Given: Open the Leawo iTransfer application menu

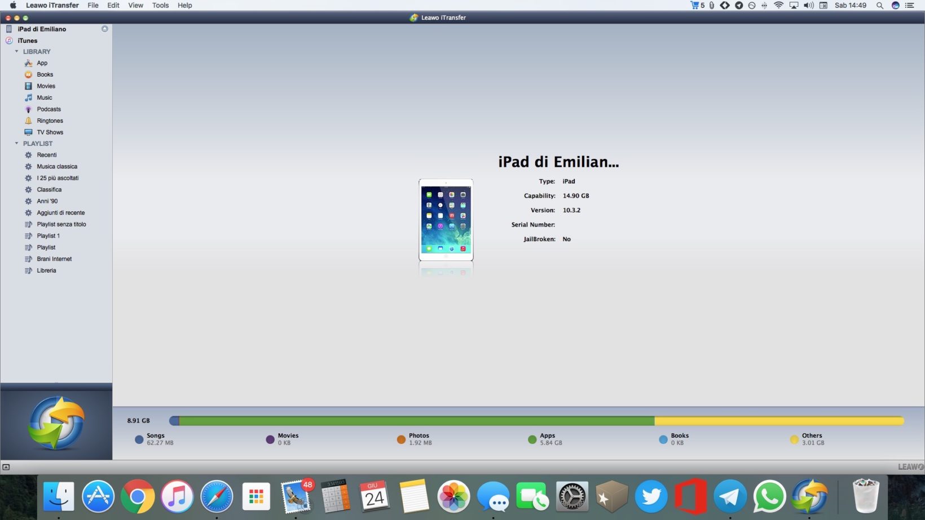Looking at the screenshot, I should coord(52,5).
